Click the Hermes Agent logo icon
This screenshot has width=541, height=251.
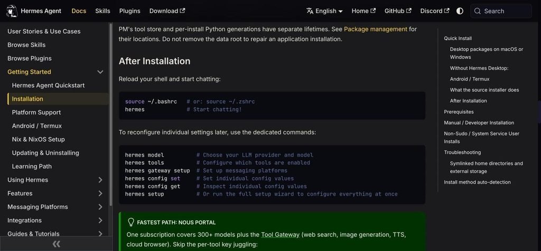(x=12, y=11)
